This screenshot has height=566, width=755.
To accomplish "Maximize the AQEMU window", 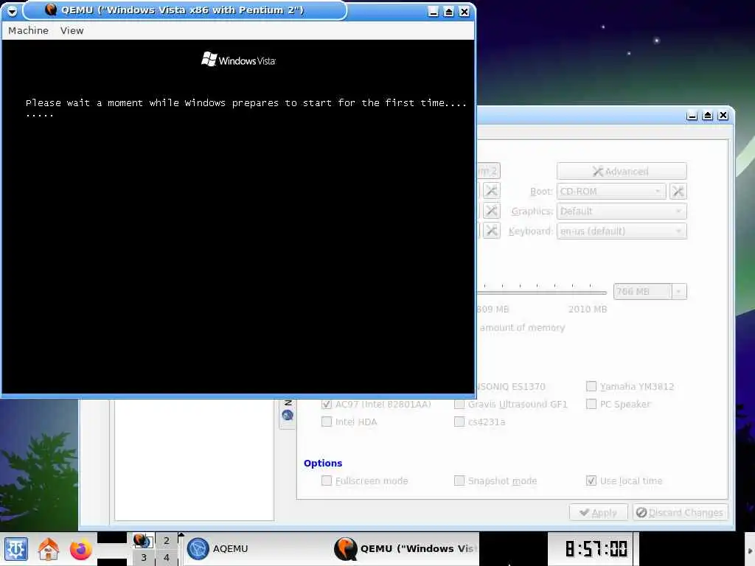I will (x=708, y=116).
